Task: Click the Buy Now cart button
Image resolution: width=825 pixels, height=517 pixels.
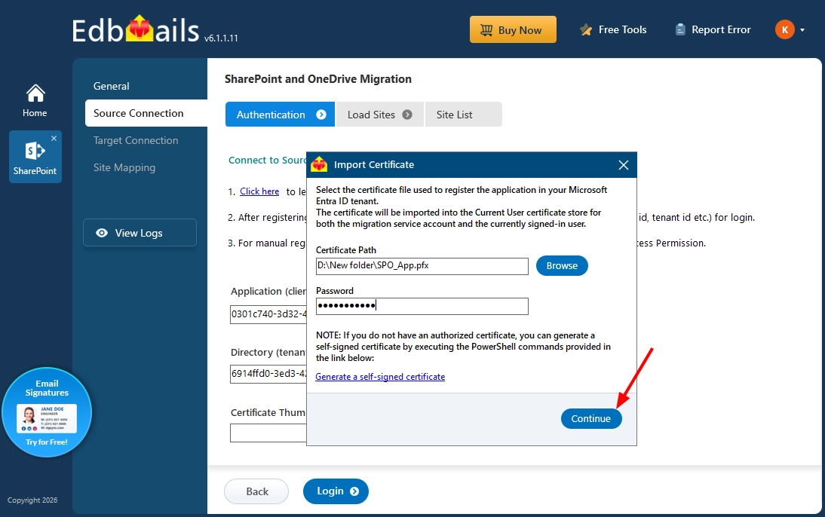Action: tap(513, 29)
